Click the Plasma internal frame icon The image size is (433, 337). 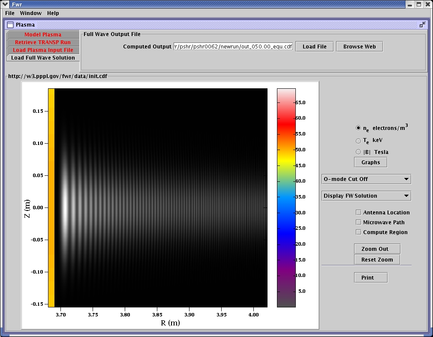click(10, 25)
